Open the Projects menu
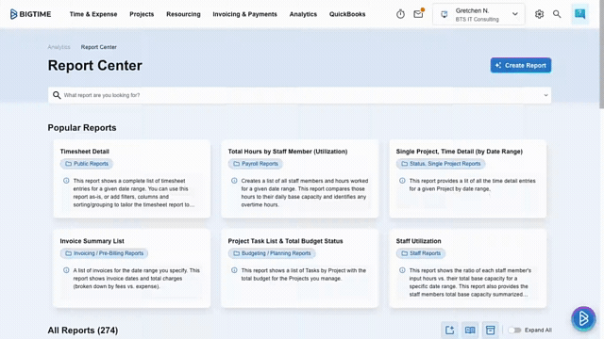This screenshot has height=339, width=604. pos(142,14)
